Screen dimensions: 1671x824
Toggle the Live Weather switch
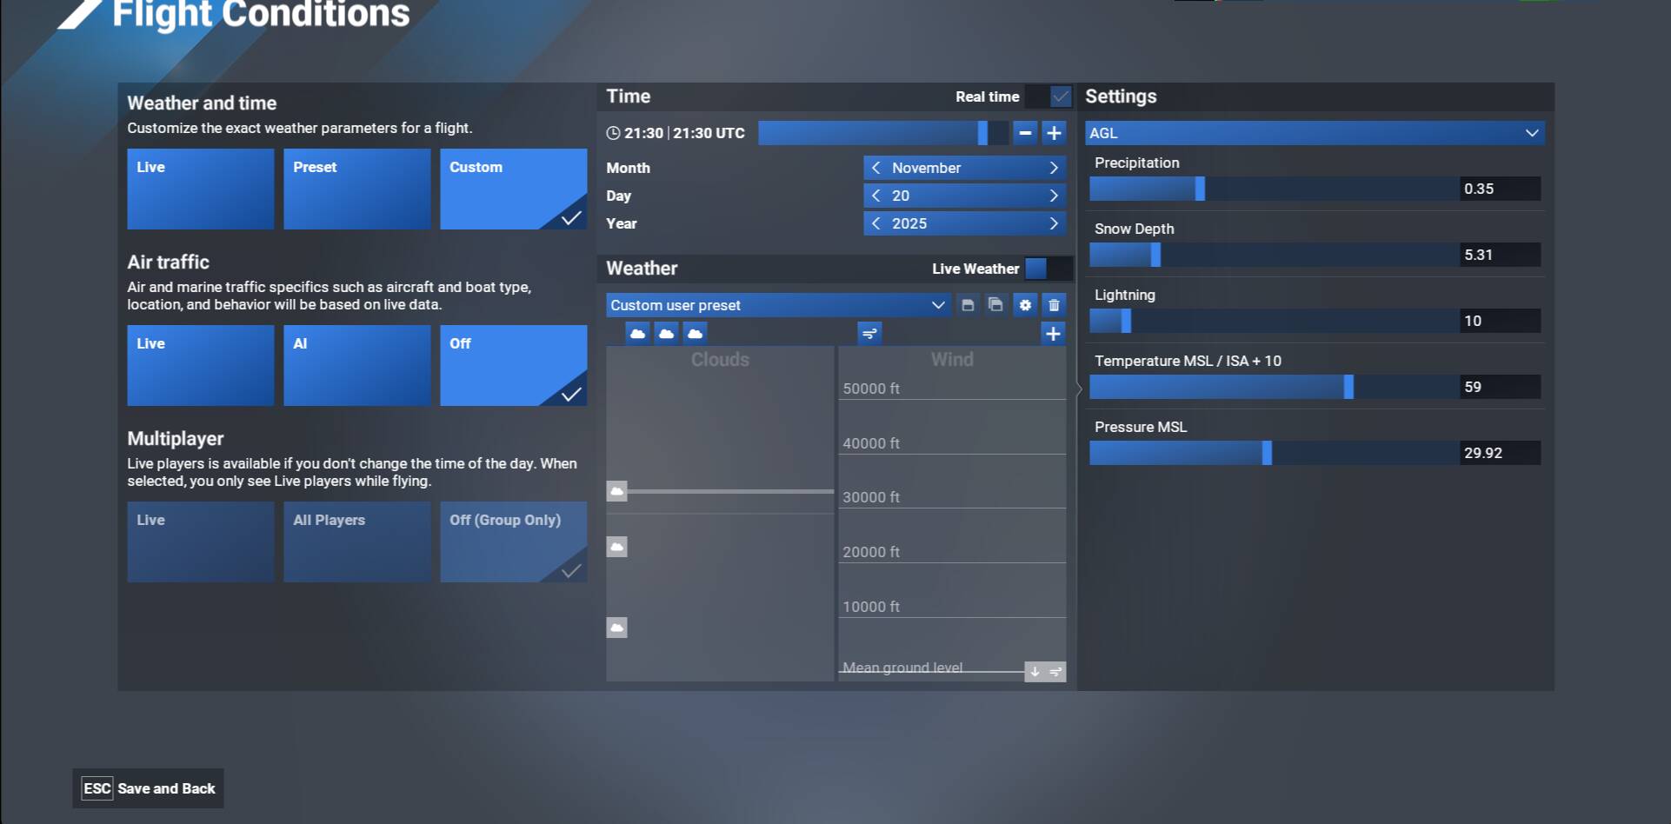[1049, 269]
